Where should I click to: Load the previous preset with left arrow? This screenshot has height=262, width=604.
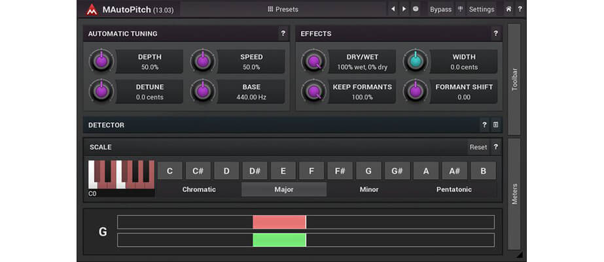click(393, 9)
